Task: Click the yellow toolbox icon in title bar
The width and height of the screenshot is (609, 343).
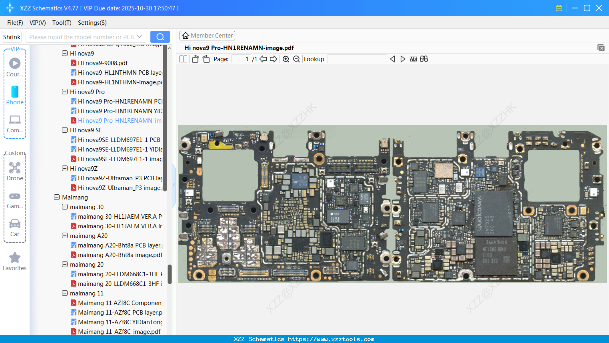Action: point(559,8)
